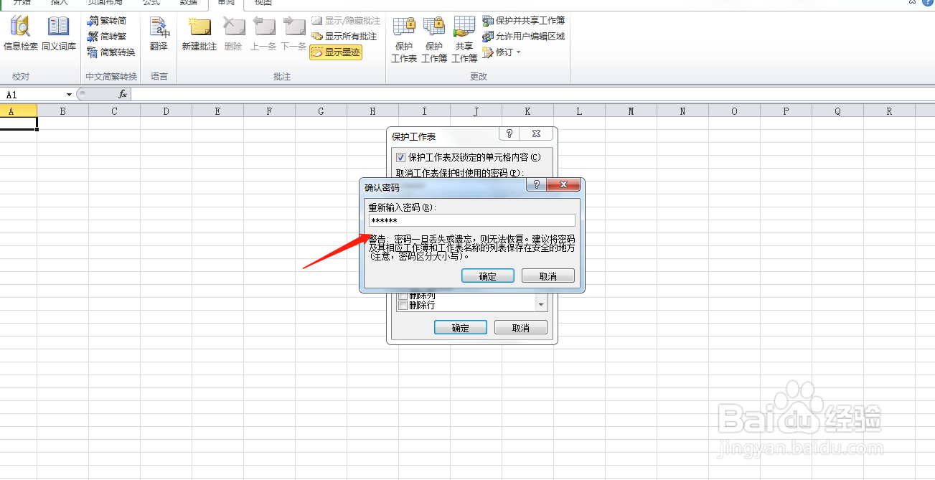Screen dimensions: 935x480
Task: Select column K header
Action: [x=528, y=111]
